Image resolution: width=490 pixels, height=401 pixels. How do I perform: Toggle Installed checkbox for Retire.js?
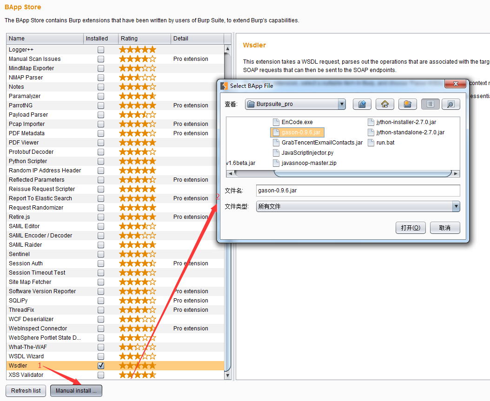click(100, 217)
